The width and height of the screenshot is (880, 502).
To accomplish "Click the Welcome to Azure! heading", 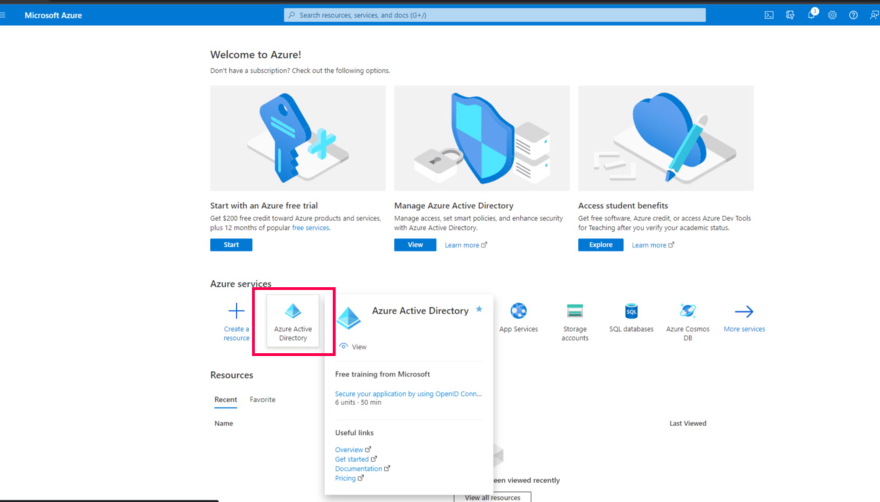I will [x=256, y=54].
